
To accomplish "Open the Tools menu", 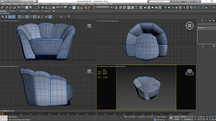I will [x=9, y=4].
